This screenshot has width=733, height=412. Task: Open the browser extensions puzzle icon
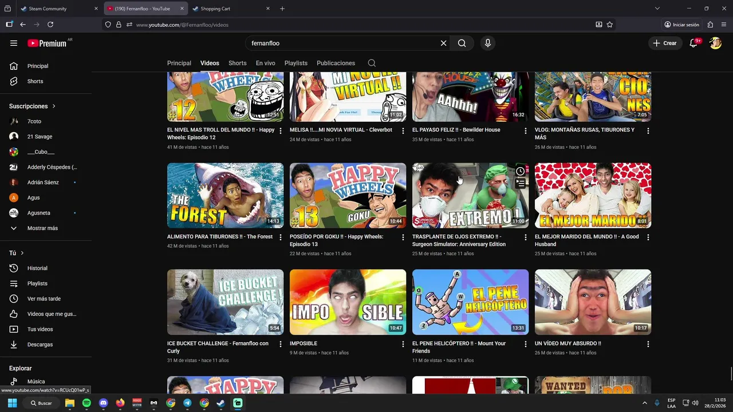click(x=710, y=25)
